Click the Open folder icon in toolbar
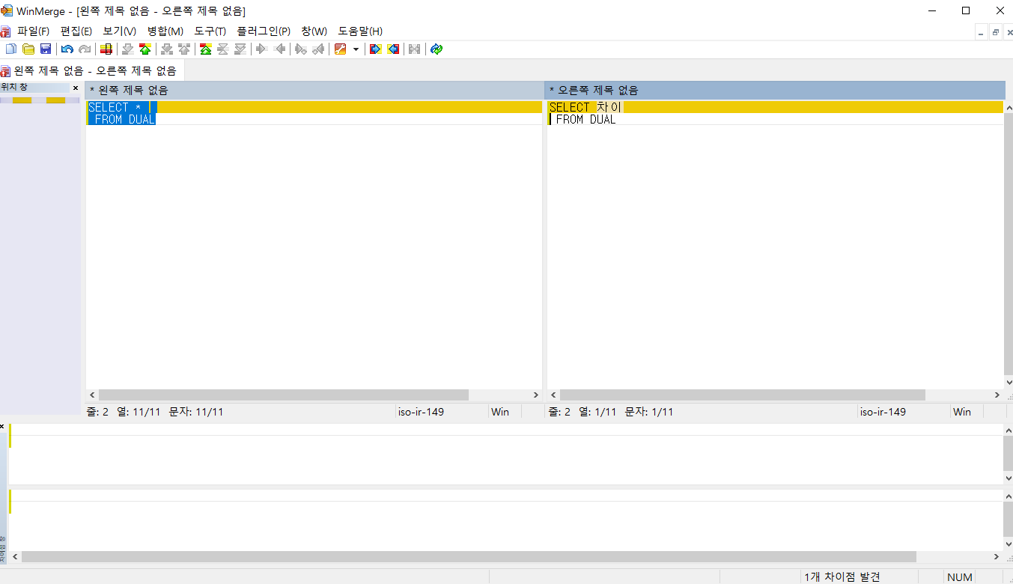 tap(28, 49)
